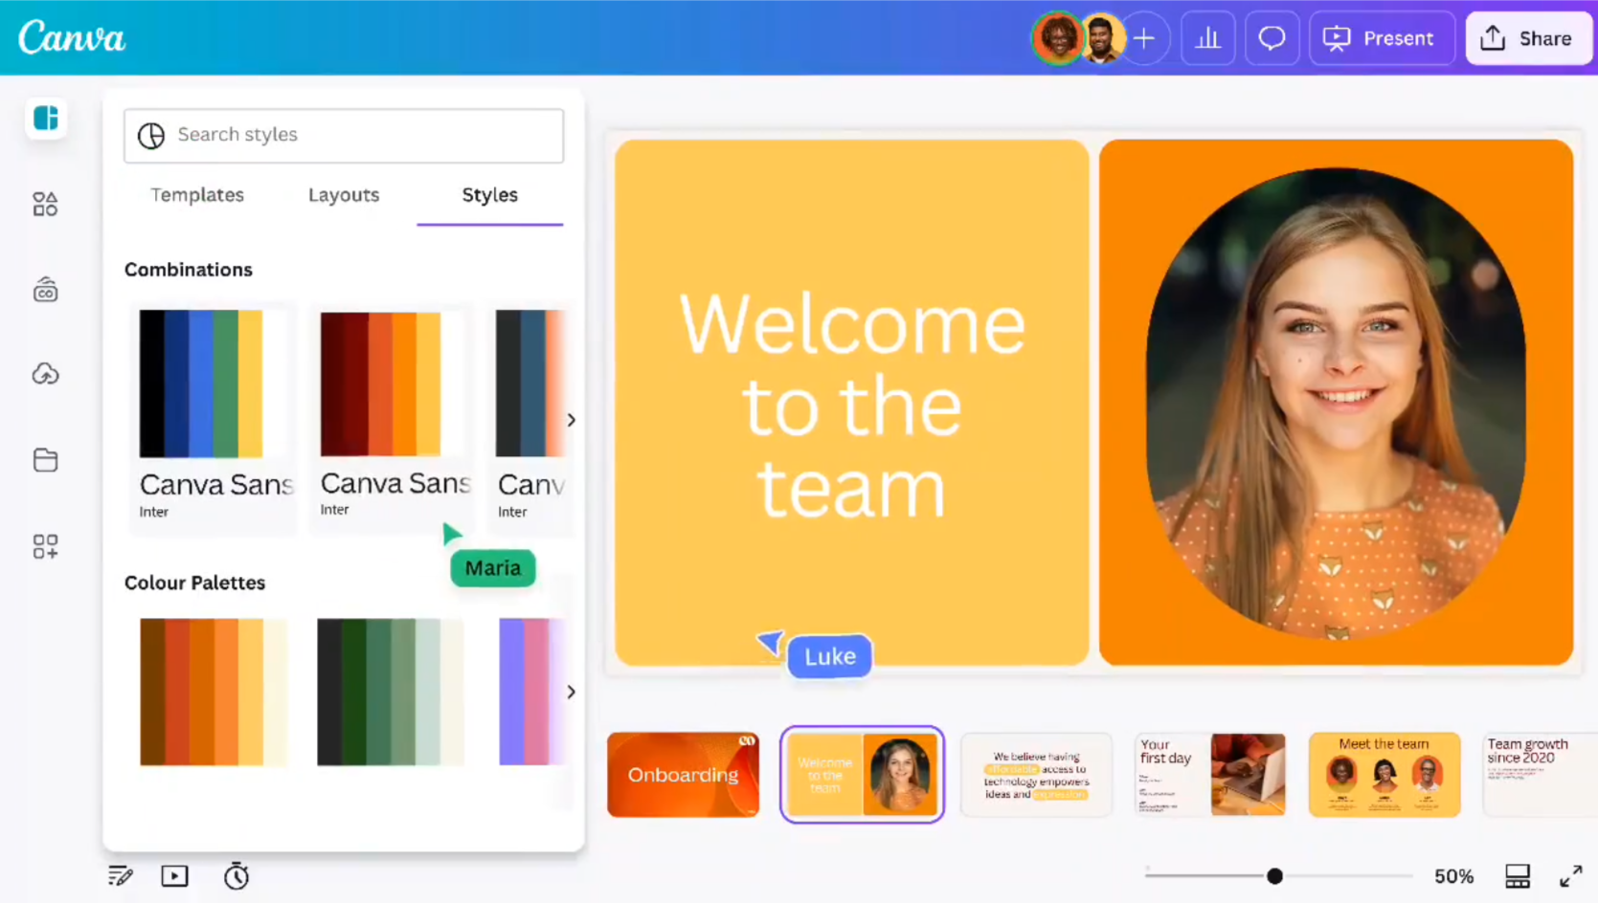The width and height of the screenshot is (1598, 903).
Task: Select the Onboarding slide thumbnail
Action: [x=683, y=775]
